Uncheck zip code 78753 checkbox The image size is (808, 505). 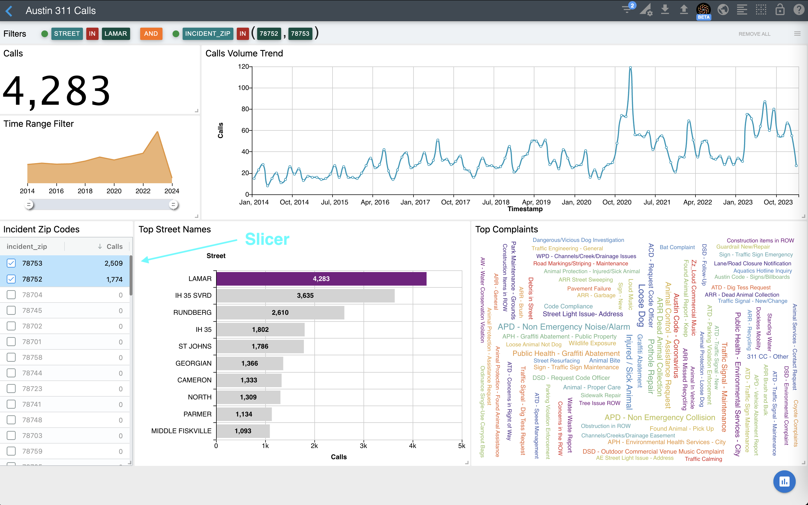(11, 263)
